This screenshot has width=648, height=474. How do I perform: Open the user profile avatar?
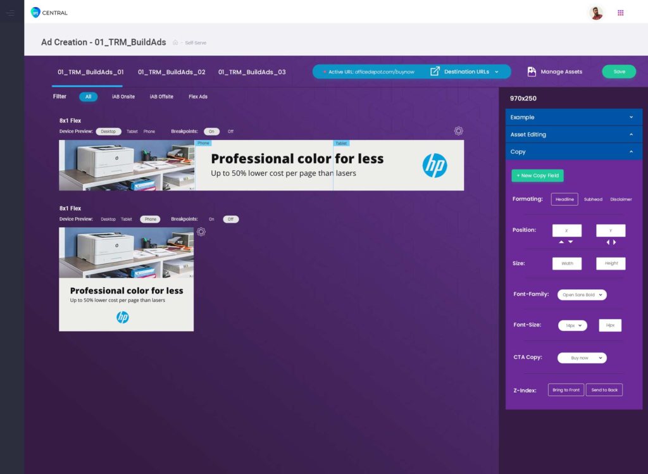coord(595,13)
